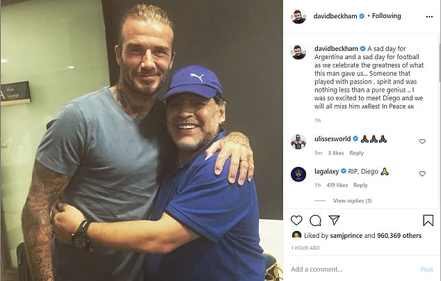441x281 pixels.
Task: Share the post with the paper plane icon
Action: 333,220
